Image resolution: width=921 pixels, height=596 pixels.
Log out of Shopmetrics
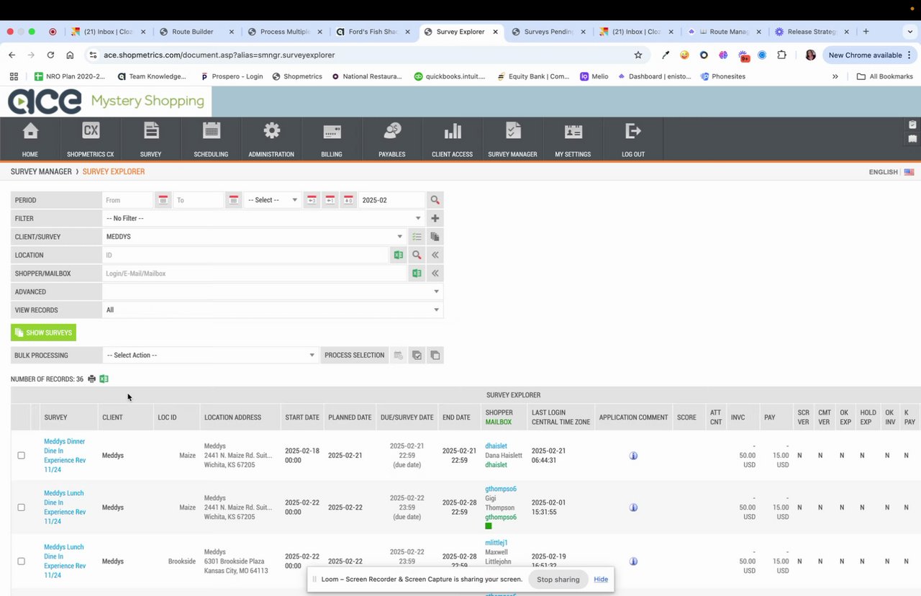pos(633,139)
